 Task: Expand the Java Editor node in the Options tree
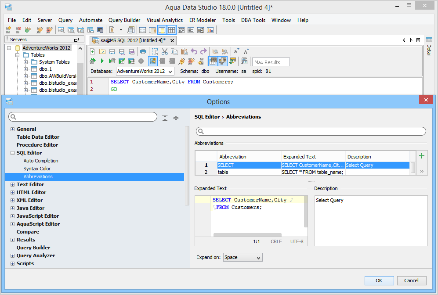(12, 208)
